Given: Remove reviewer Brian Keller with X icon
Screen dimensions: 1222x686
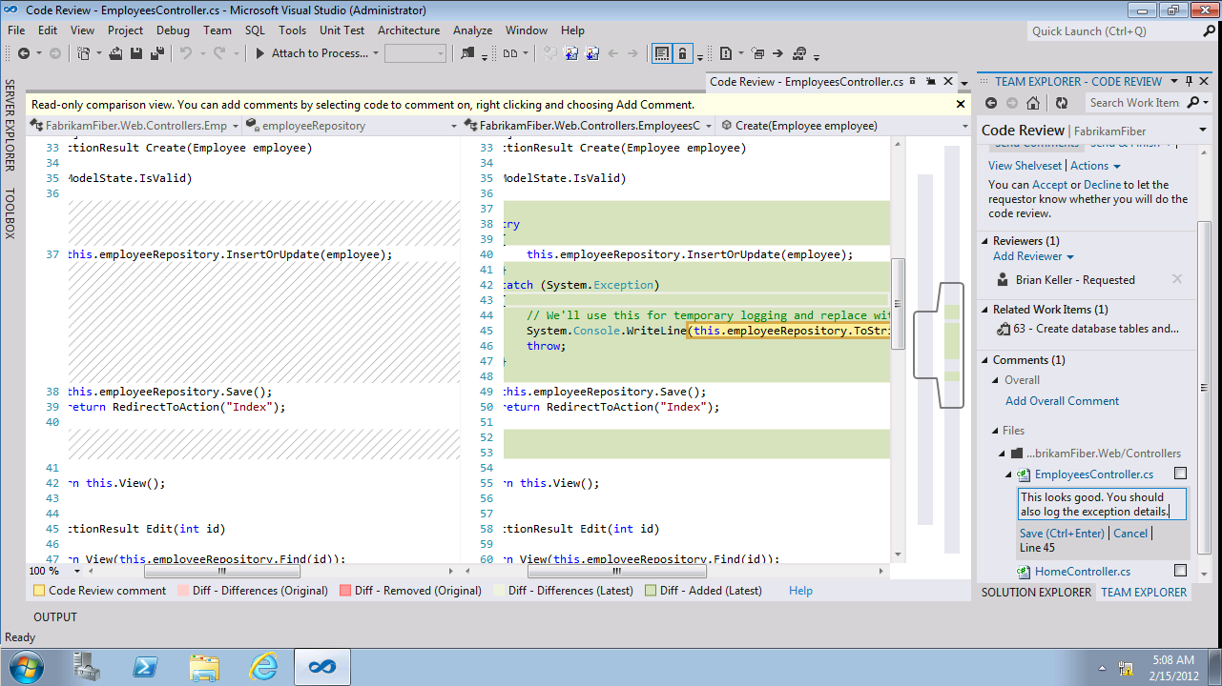Looking at the screenshot, I should (x=1176, y=280).
